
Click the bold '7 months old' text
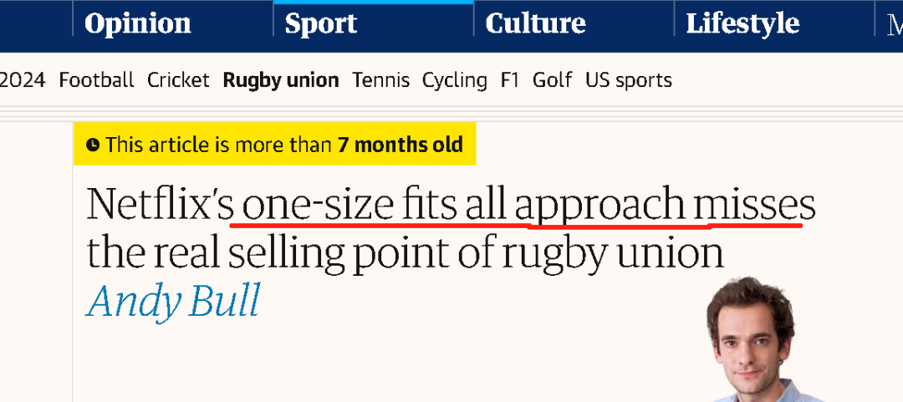pyautogui.click(x=400, y=145)
